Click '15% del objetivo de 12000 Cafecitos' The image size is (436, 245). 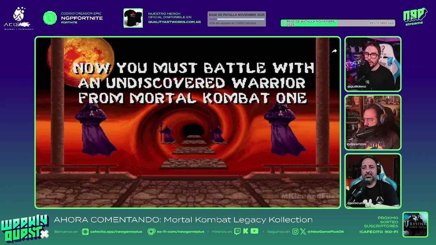[x=233, y=23]
